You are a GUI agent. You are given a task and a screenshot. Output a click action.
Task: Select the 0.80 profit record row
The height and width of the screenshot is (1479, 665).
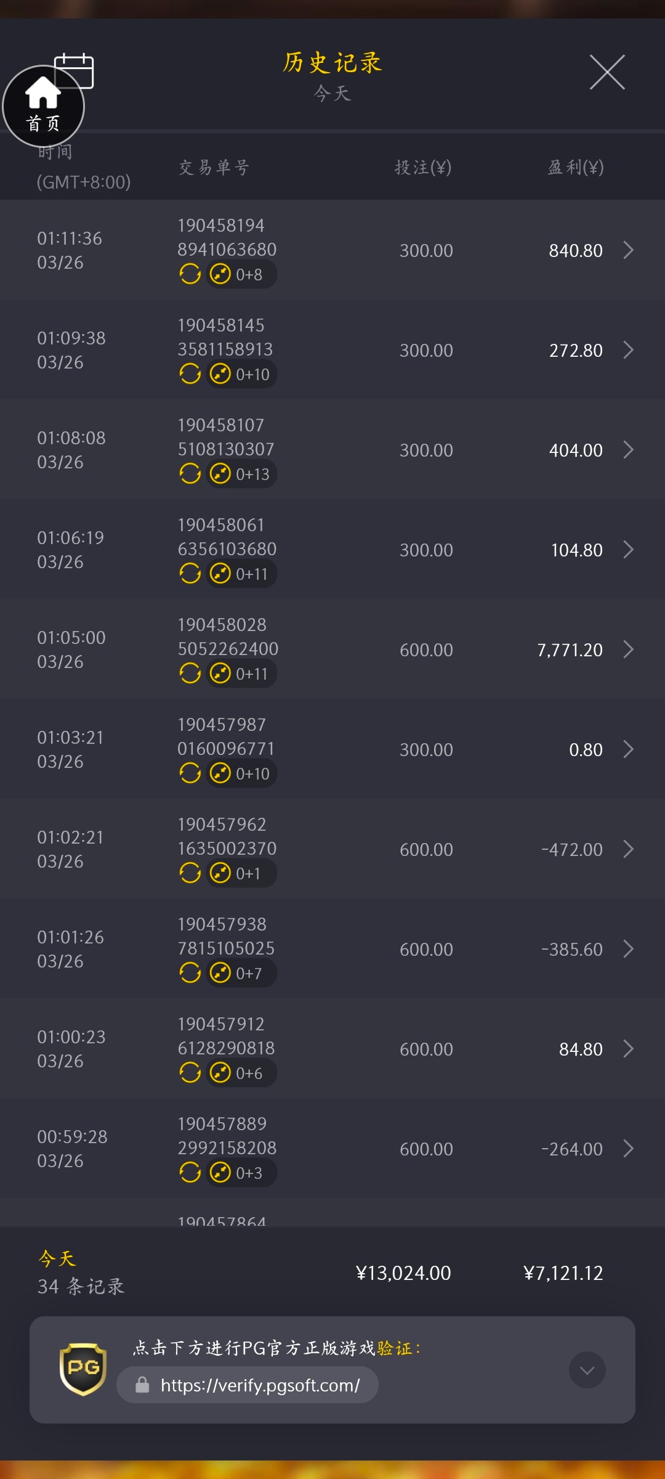(x=332, y=749)
